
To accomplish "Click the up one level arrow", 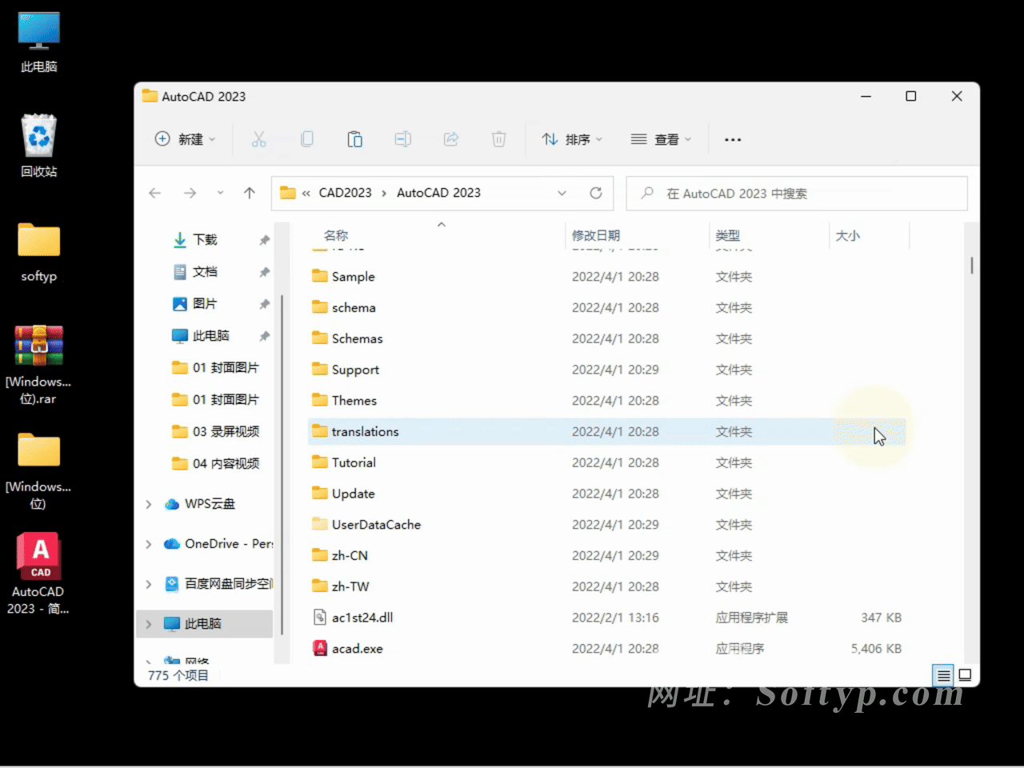I will (x=249, y=193).
